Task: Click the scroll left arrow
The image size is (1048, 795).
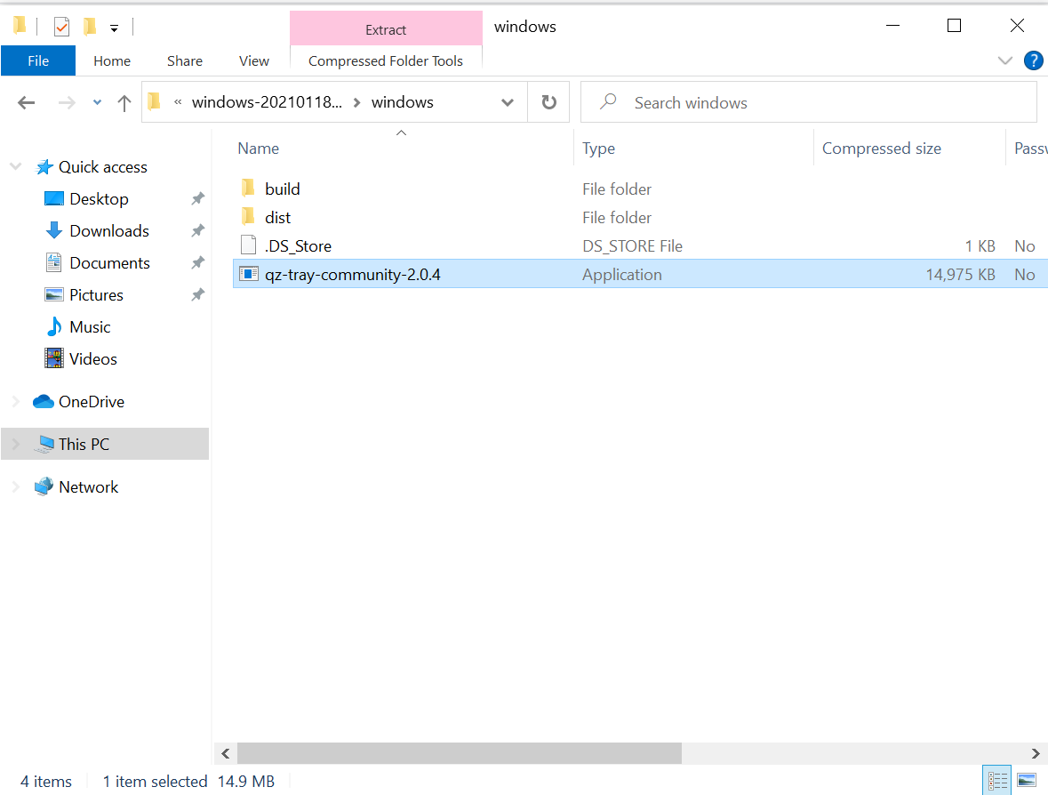Action: tap(226, 753)
